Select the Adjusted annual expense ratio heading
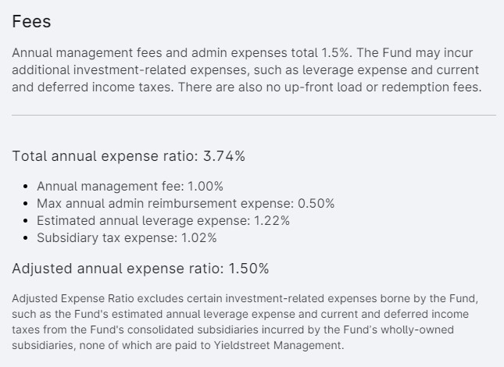 coord(141,269)
